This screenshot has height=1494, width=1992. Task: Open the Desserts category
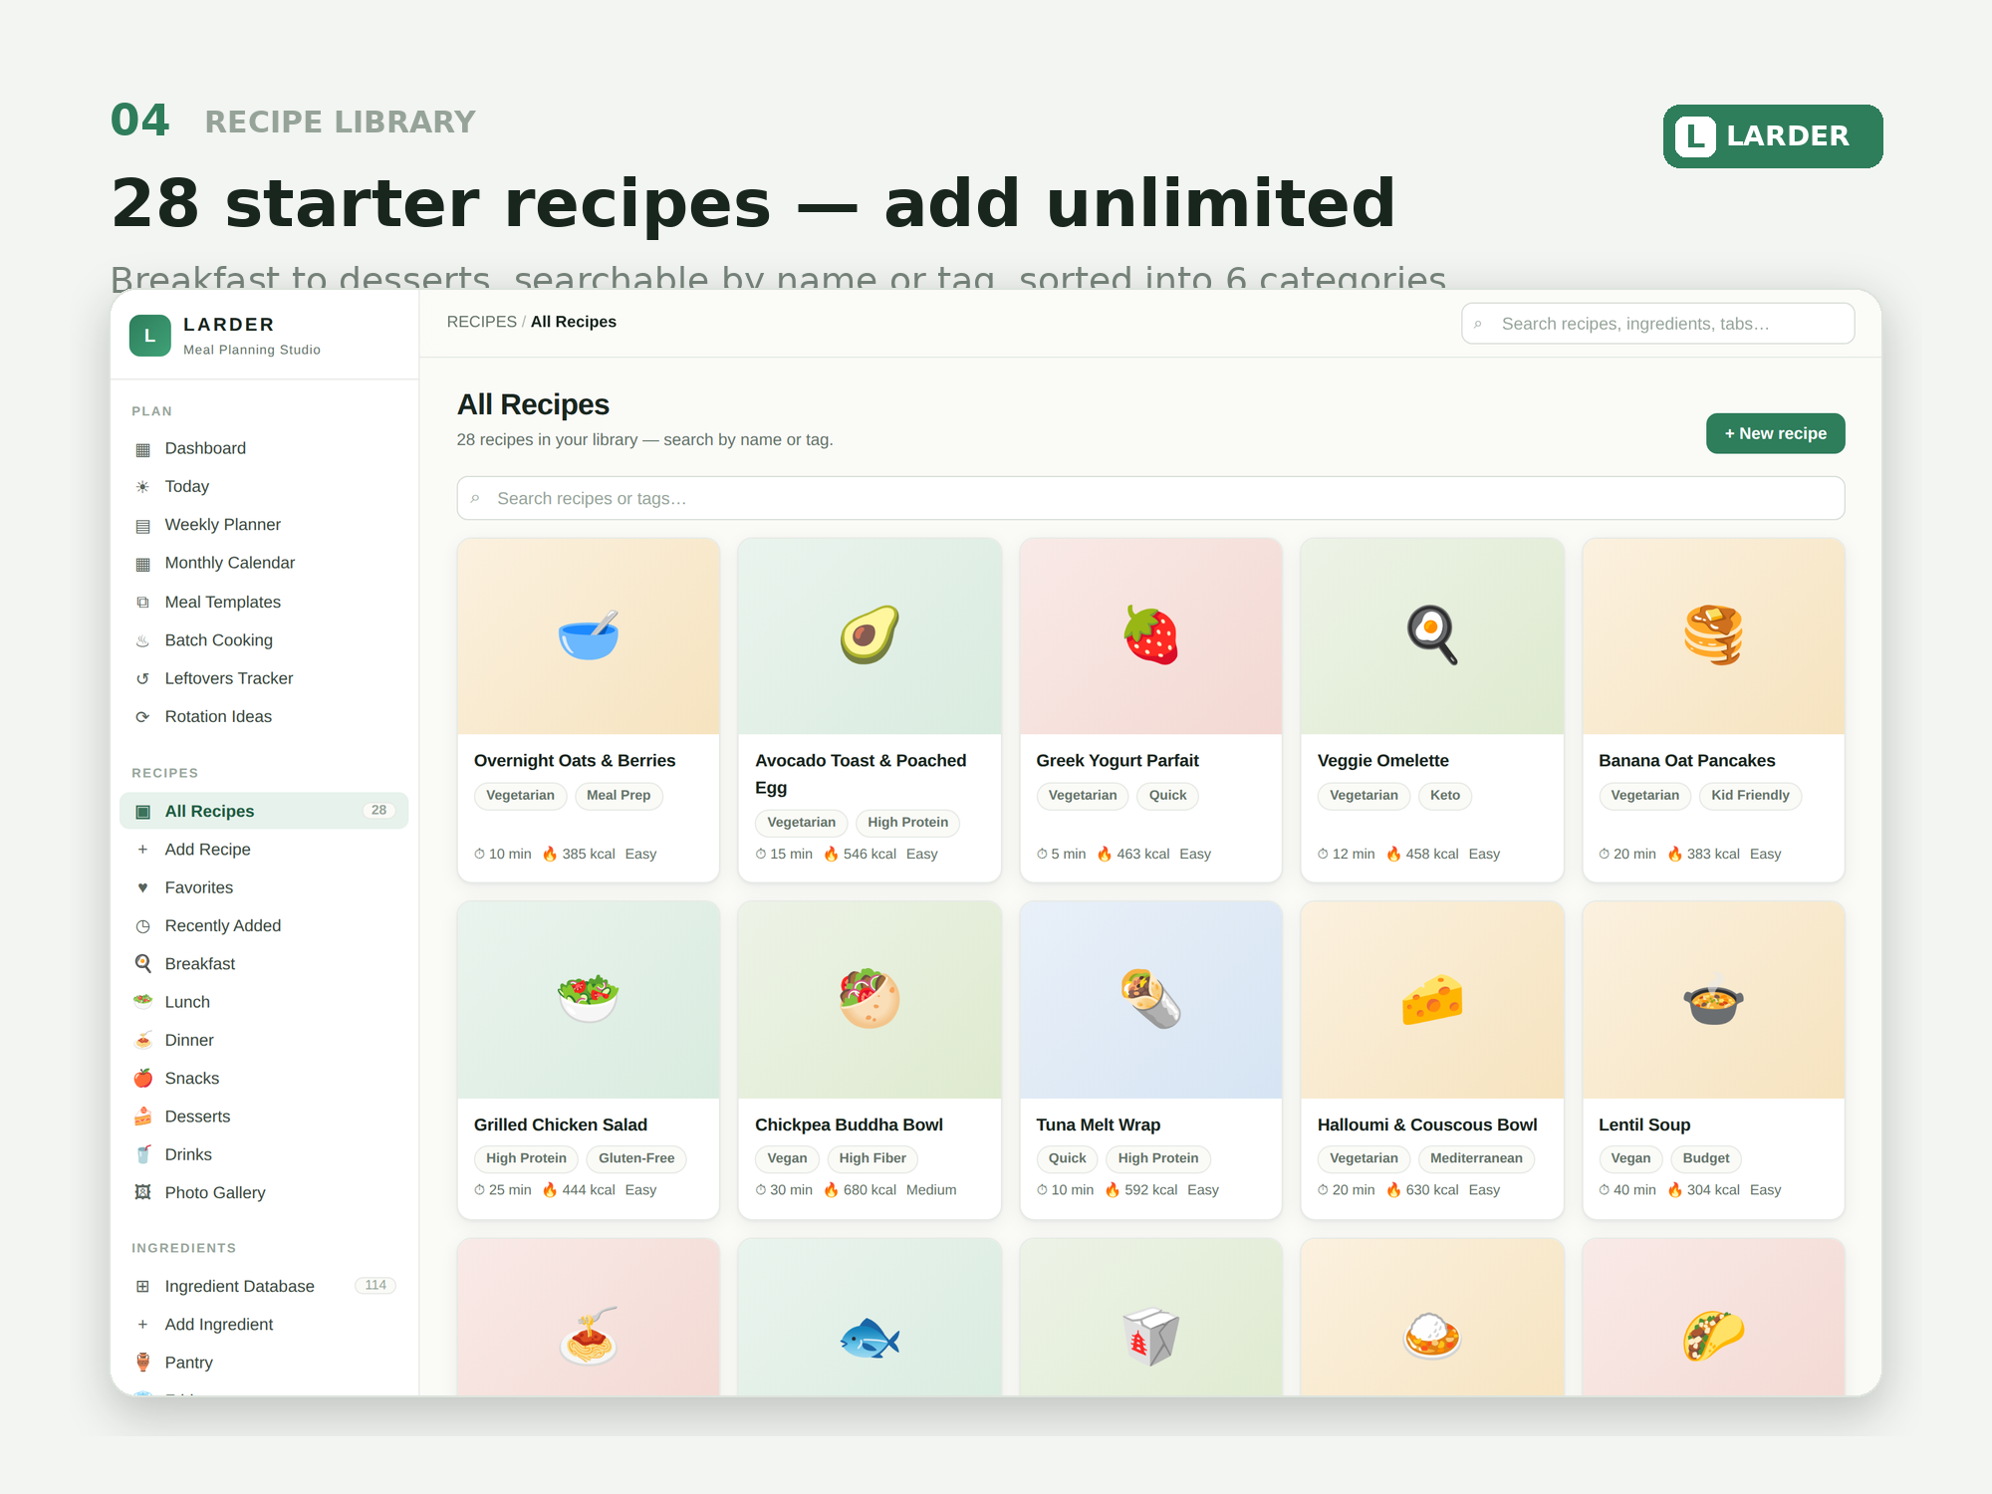coord(264,1117)
